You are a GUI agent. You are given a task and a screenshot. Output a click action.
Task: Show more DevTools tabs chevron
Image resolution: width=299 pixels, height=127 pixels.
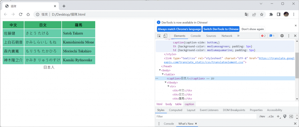(238, 36)
